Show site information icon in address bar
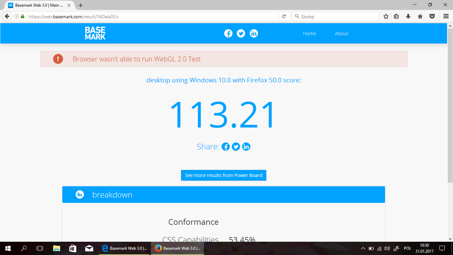Viewport: 453px width, 255px height. (x=17, y=16)
